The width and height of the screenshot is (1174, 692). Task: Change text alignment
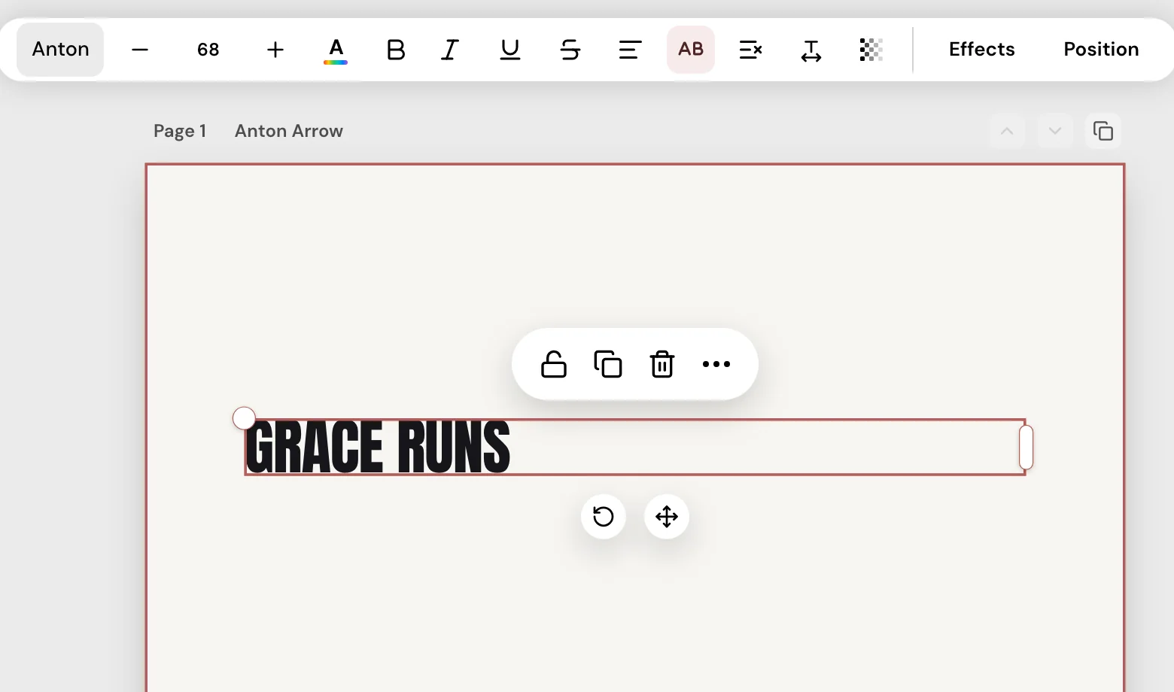[631, 50]
